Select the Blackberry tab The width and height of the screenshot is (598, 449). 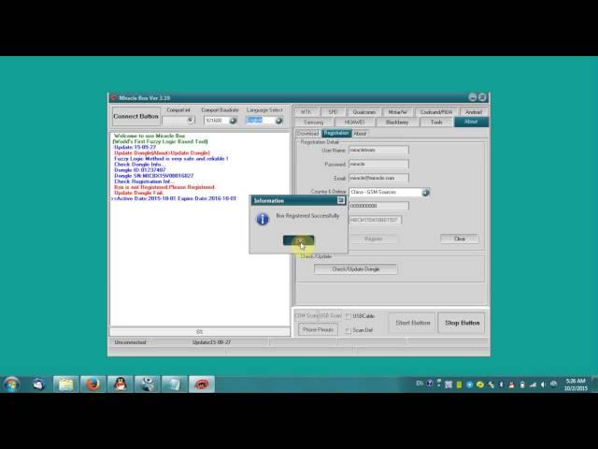pyautogui.click(x=397, y=123)
